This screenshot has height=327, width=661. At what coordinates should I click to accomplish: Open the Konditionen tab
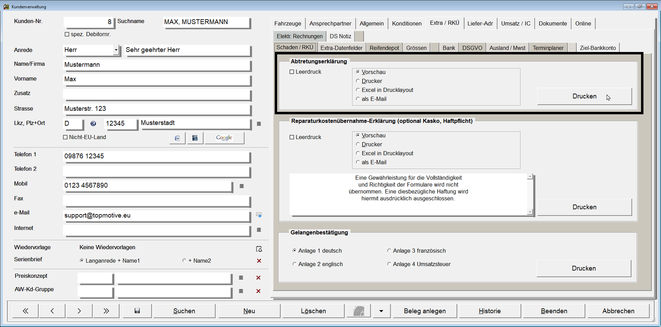407,23
